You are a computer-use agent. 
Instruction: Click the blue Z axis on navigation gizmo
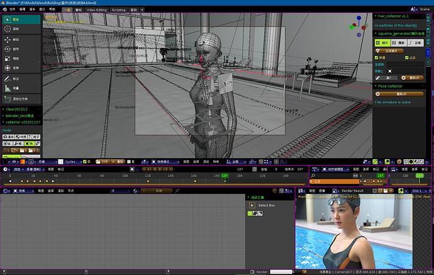tap(359, 18)
